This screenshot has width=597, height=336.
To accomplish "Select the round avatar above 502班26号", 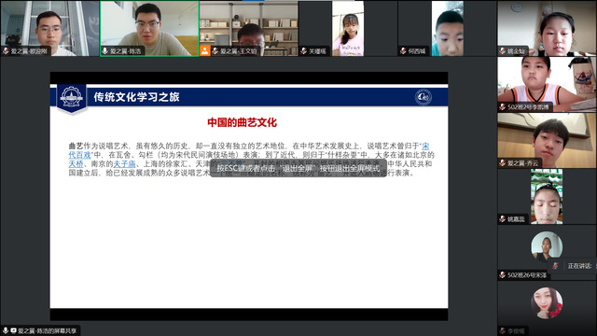I will pos(547,246).
